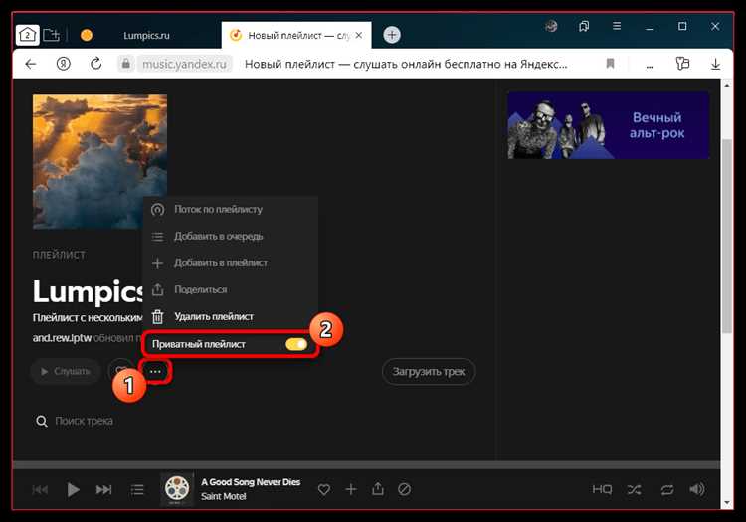Open the bookmarks collections icon

pos(584,26)
